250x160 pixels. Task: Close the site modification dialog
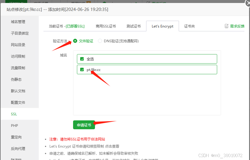(248, 3)
